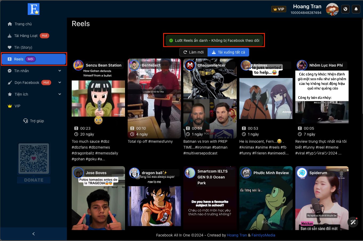The height and width of the screenshot is (241, 363).
Task: Open the notifications bell icon
Action: [x=356, y=9]
